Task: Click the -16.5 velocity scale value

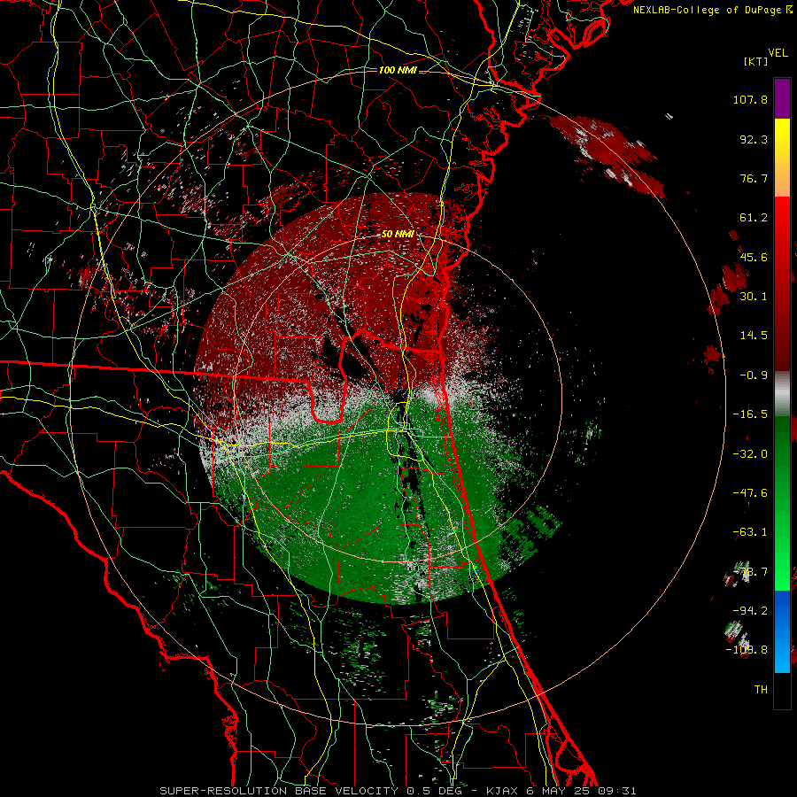Action: [750, 414]
